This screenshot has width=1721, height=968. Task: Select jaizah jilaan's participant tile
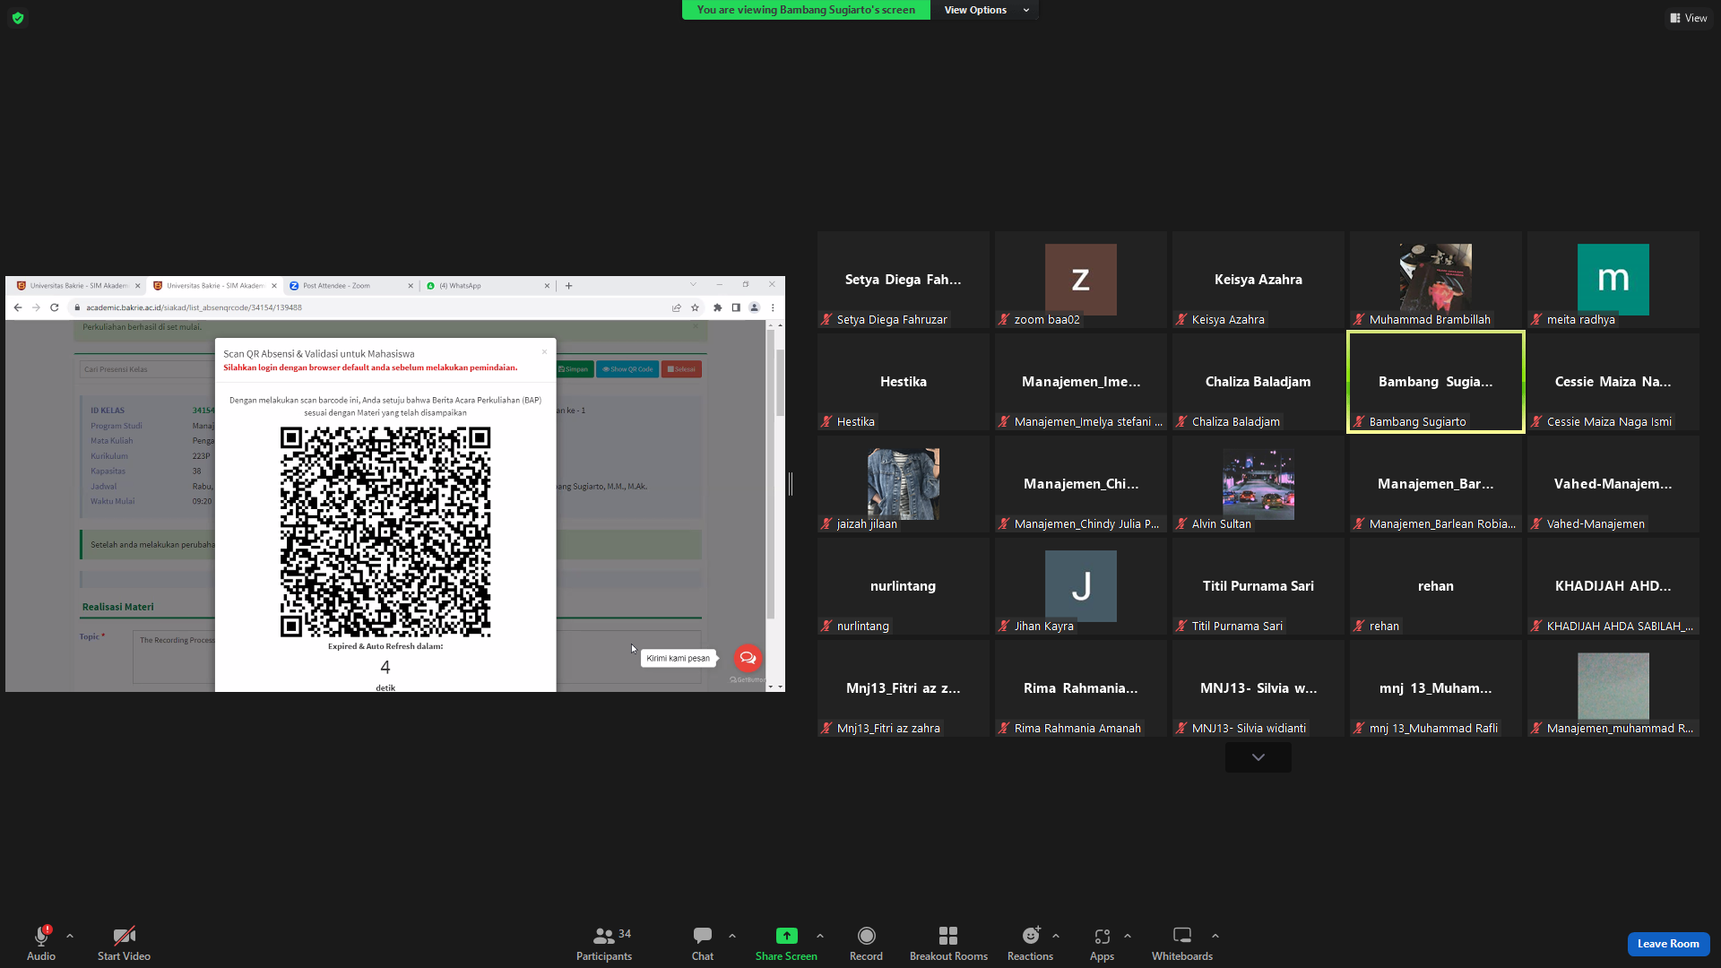click(x=904, y=484)
